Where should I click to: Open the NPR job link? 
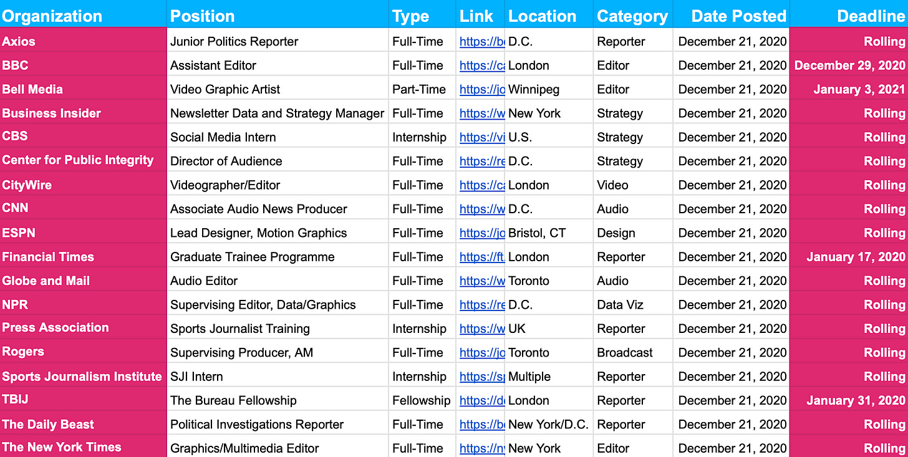[x=482, y=305]
